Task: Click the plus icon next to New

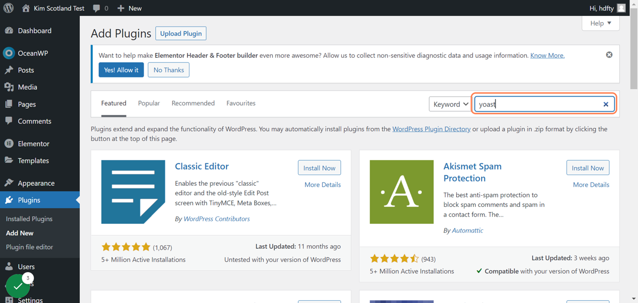Action: pyautogui.click(x=121, y=8)
